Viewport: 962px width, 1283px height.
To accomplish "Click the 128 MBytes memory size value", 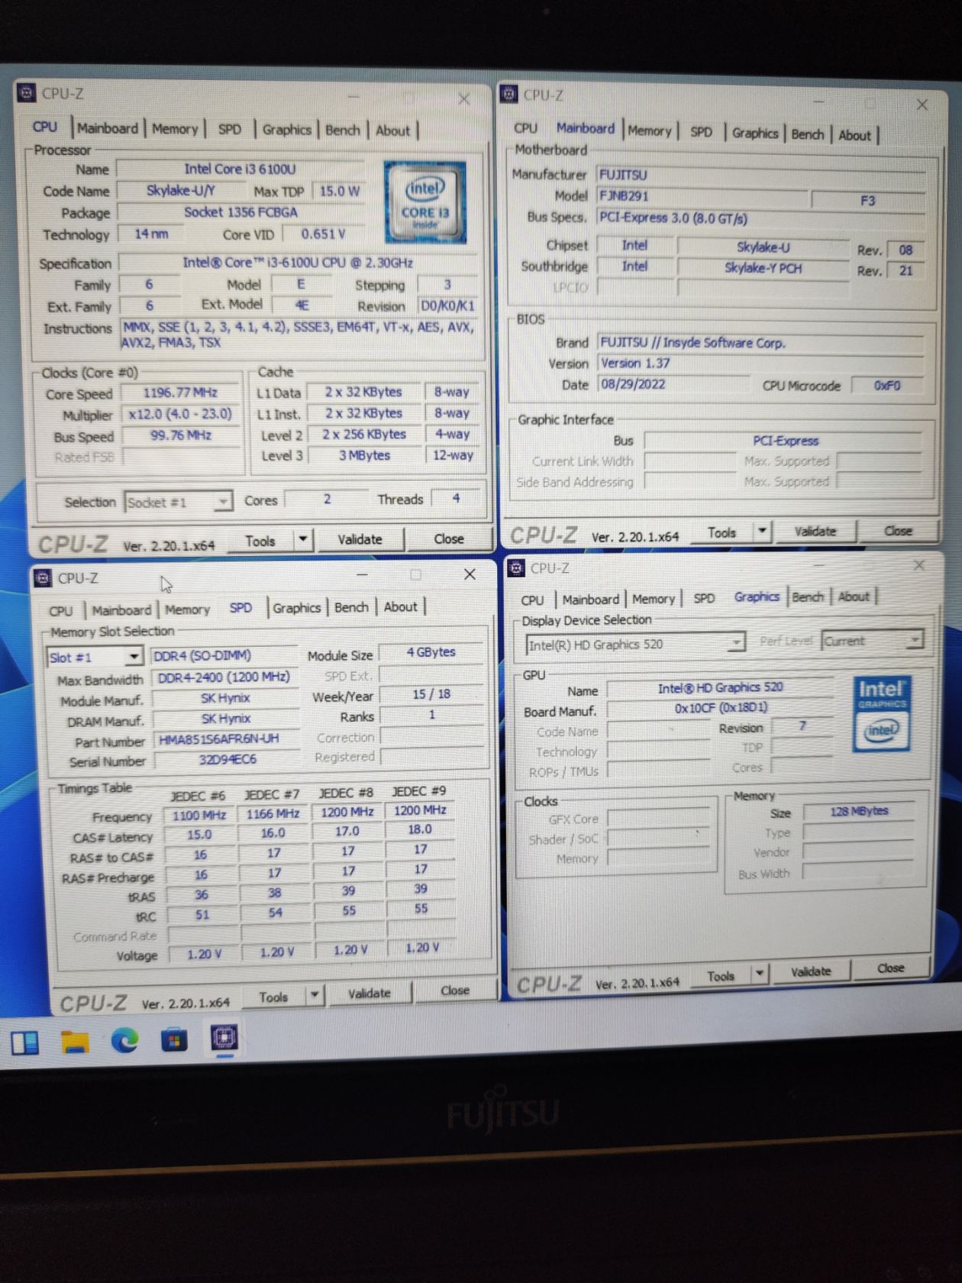I will [858, 811].
